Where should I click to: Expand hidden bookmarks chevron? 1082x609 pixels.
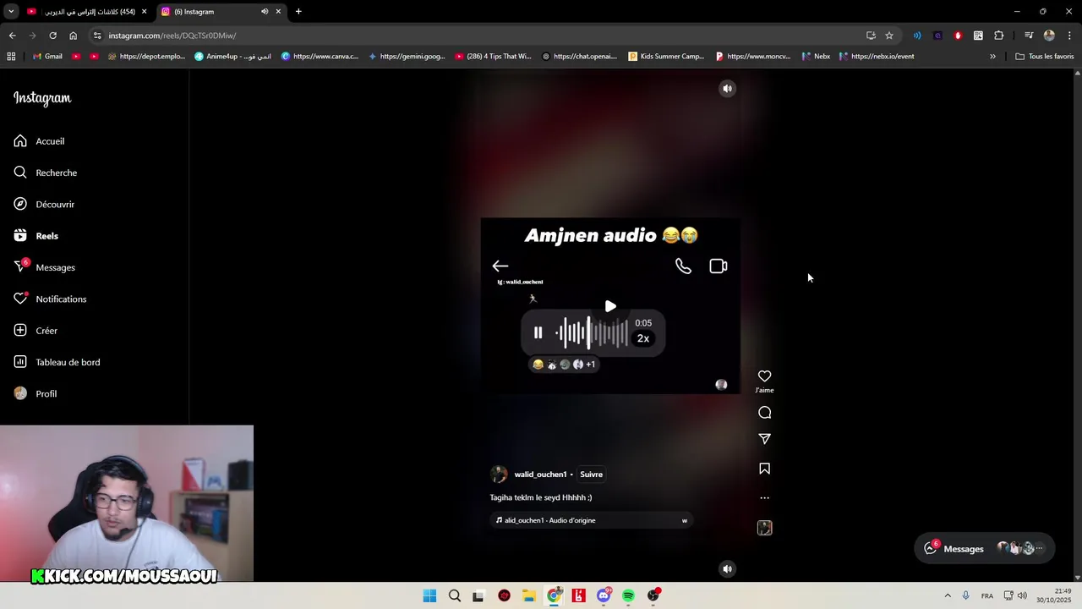point(992,57)
